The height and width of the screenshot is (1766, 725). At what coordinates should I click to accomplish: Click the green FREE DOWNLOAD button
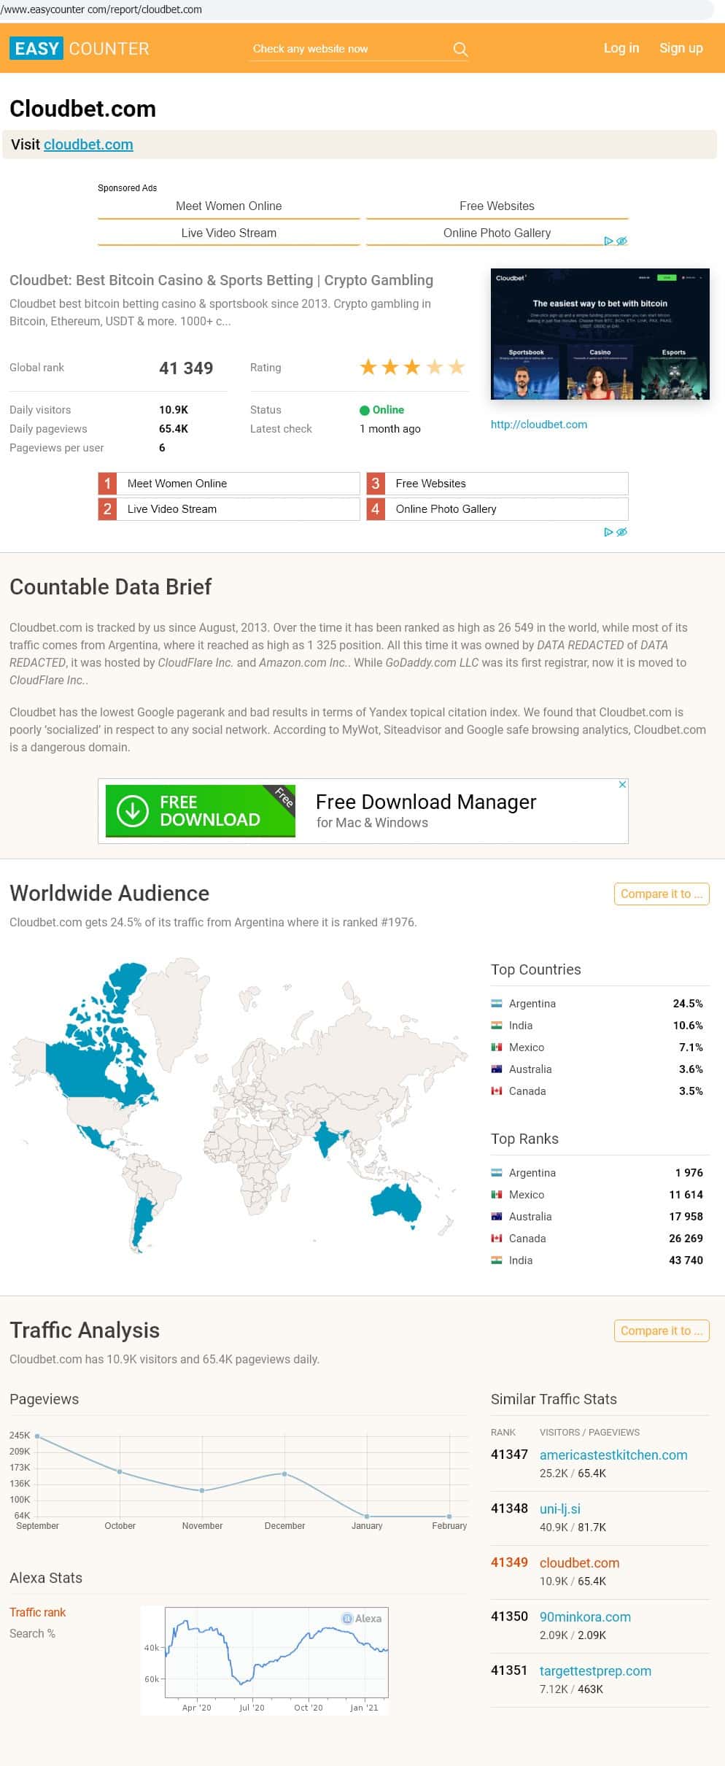coord(200,811)
